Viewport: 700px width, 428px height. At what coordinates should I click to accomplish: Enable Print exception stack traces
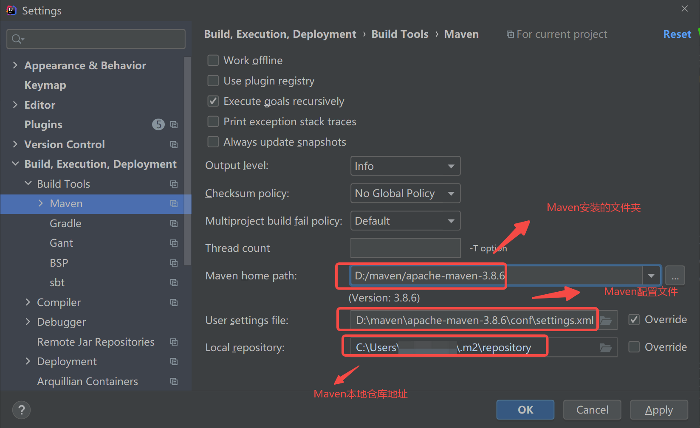tap(213, 121)
